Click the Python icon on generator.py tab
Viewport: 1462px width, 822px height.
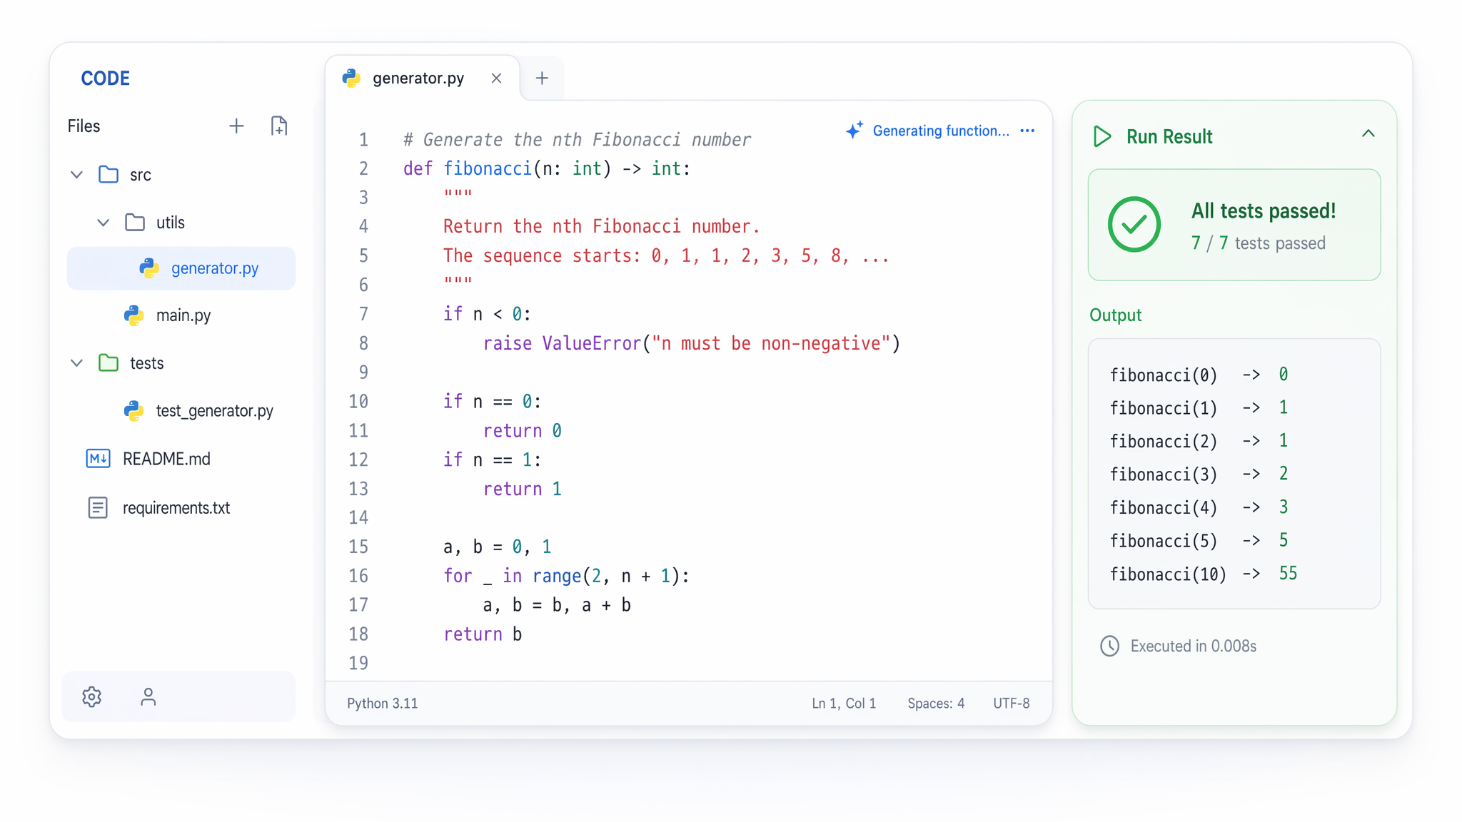[351, 78]
